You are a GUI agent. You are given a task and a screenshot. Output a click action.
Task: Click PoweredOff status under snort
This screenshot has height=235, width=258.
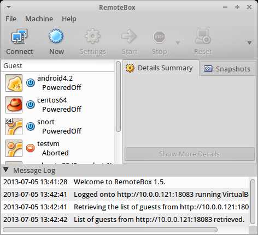tap(62, 131)
